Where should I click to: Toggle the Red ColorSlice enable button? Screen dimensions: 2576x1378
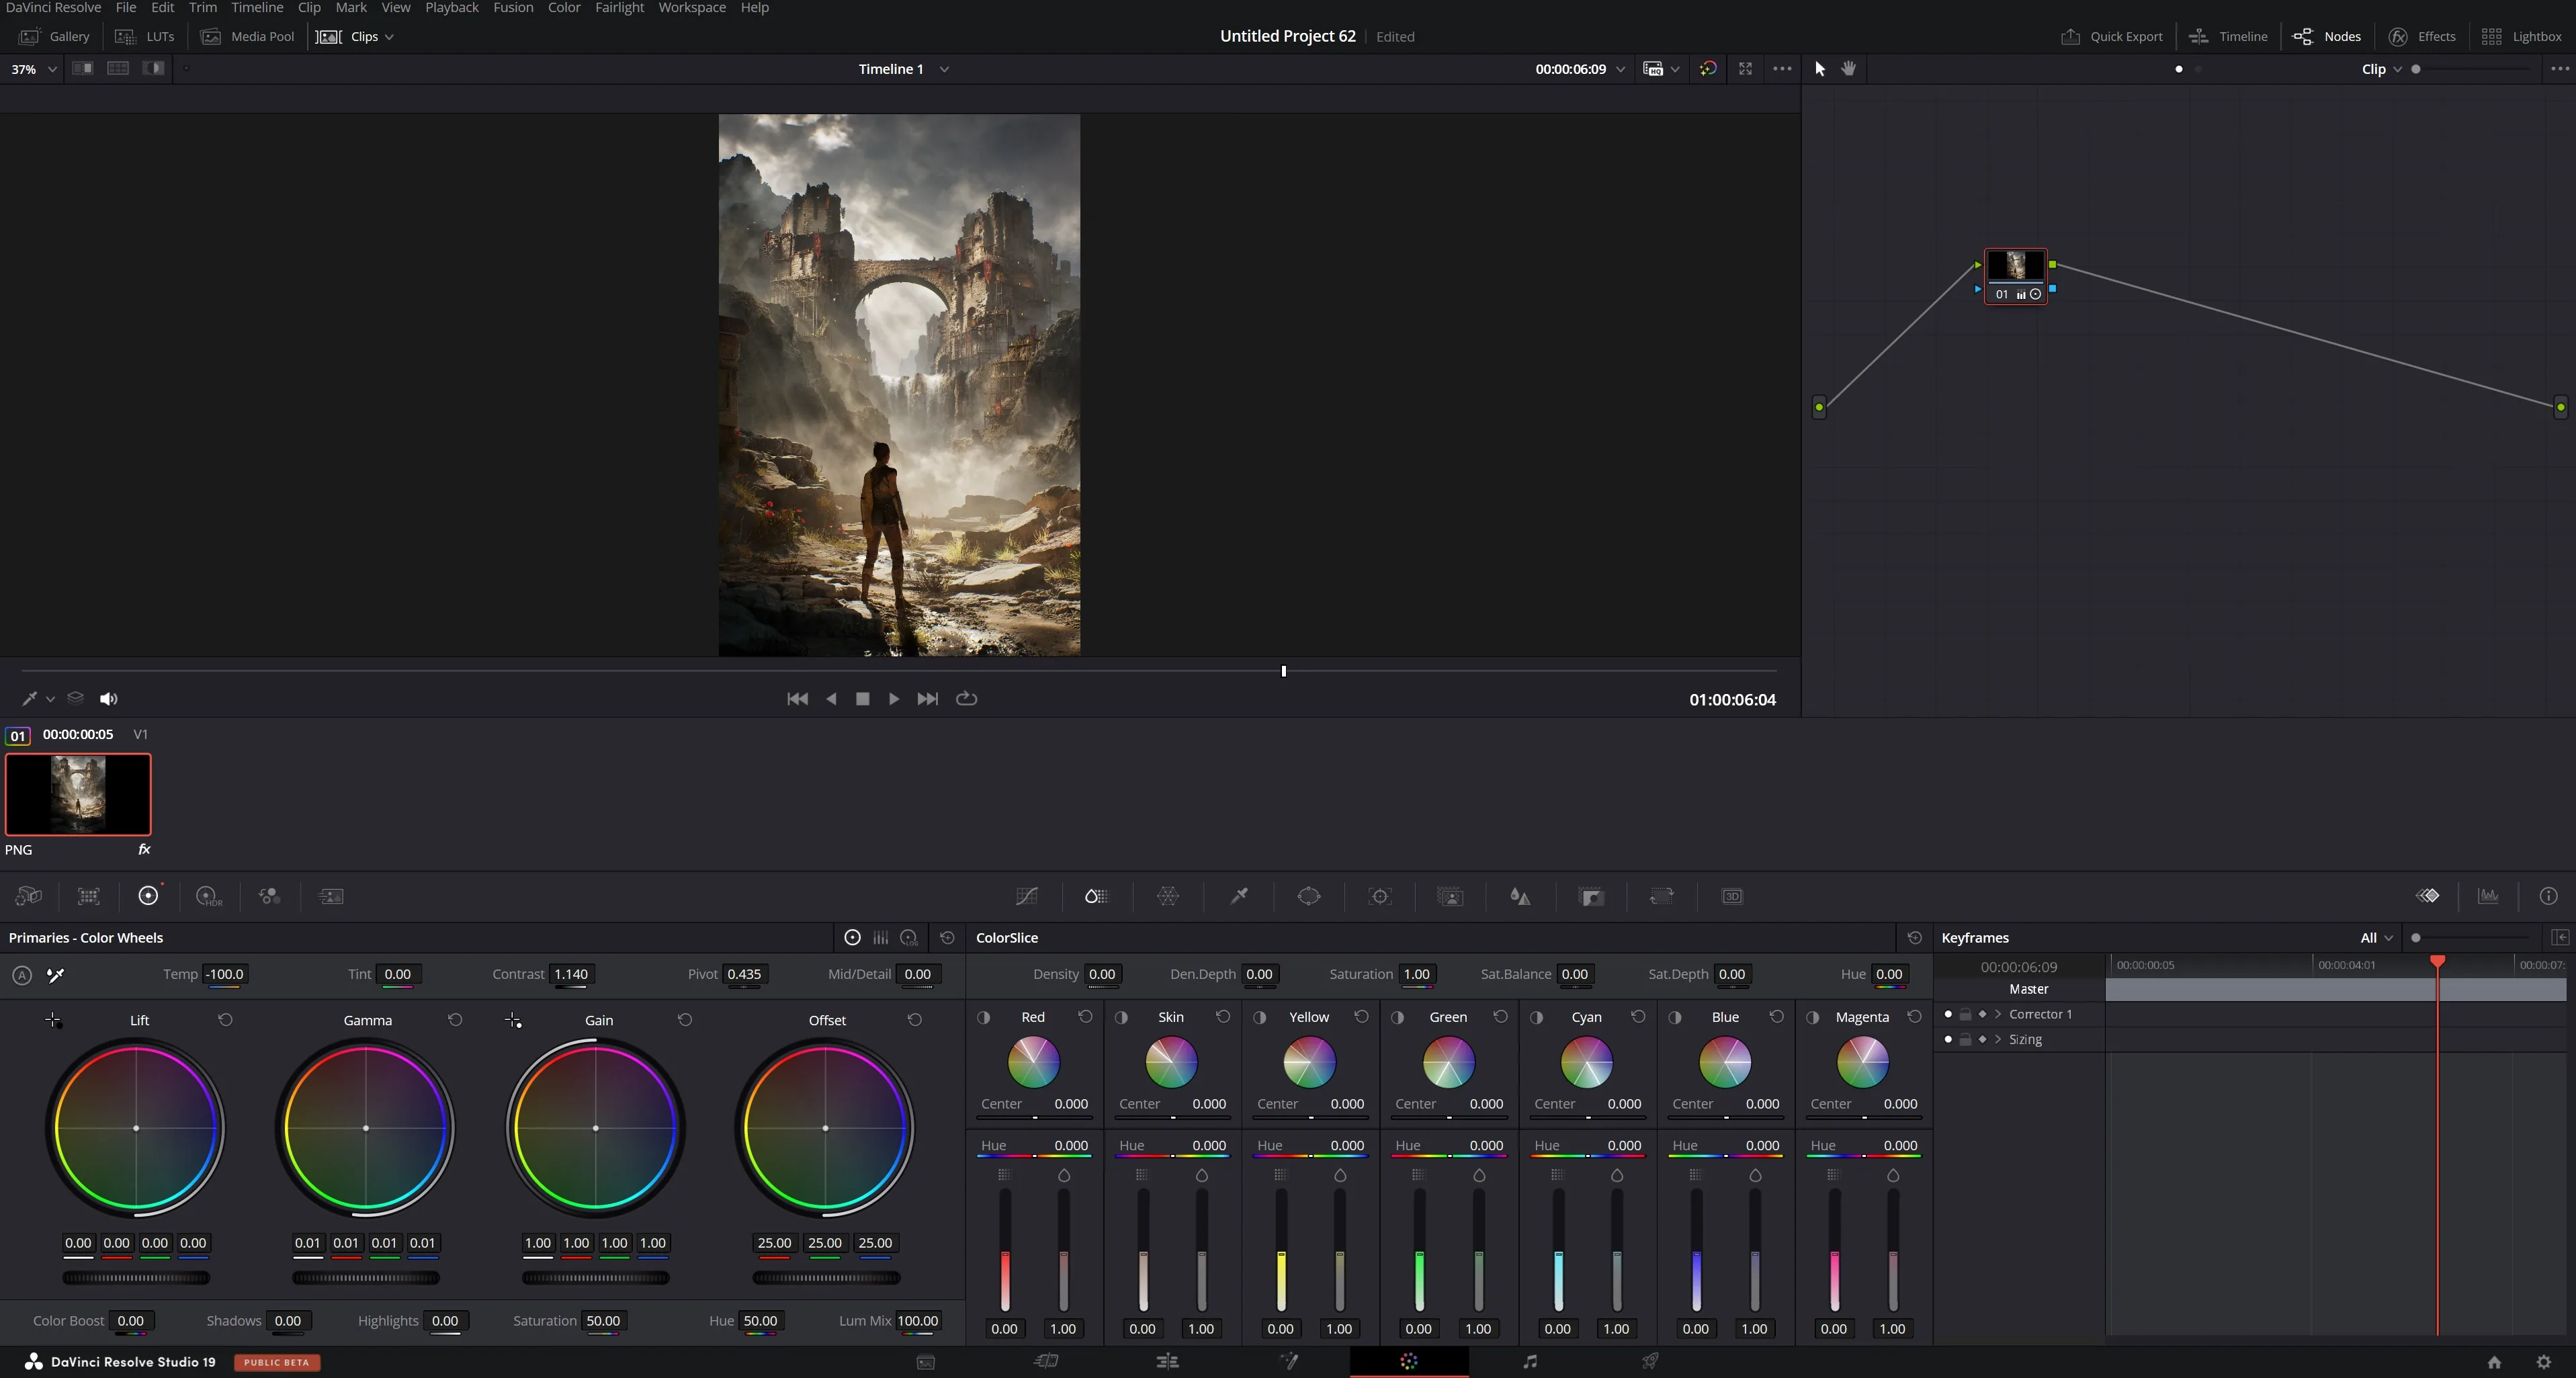[x=984, y=1017]
